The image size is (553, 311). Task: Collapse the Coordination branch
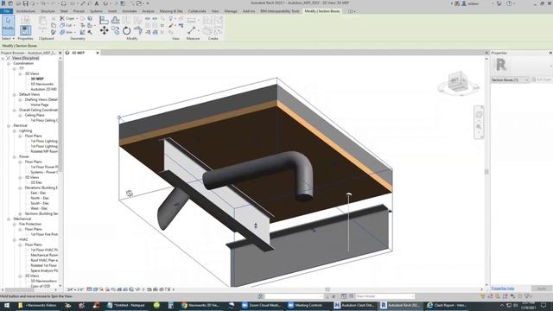tap(9, 63)
